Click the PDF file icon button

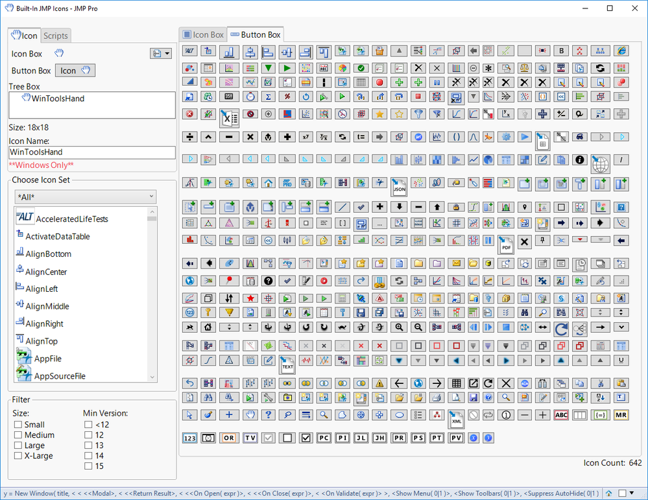click(x=505, y=244)
